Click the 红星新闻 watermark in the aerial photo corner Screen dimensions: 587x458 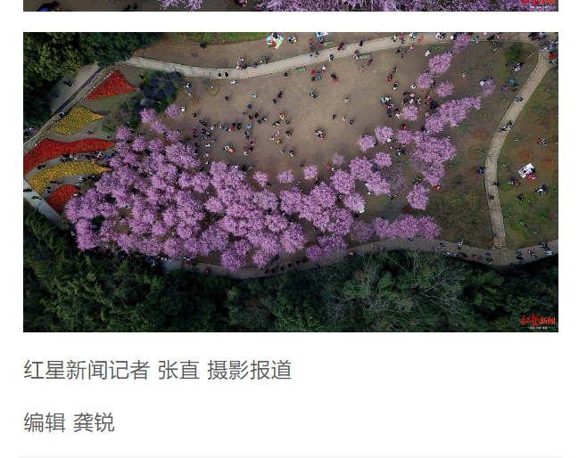[x=538, y=322]
